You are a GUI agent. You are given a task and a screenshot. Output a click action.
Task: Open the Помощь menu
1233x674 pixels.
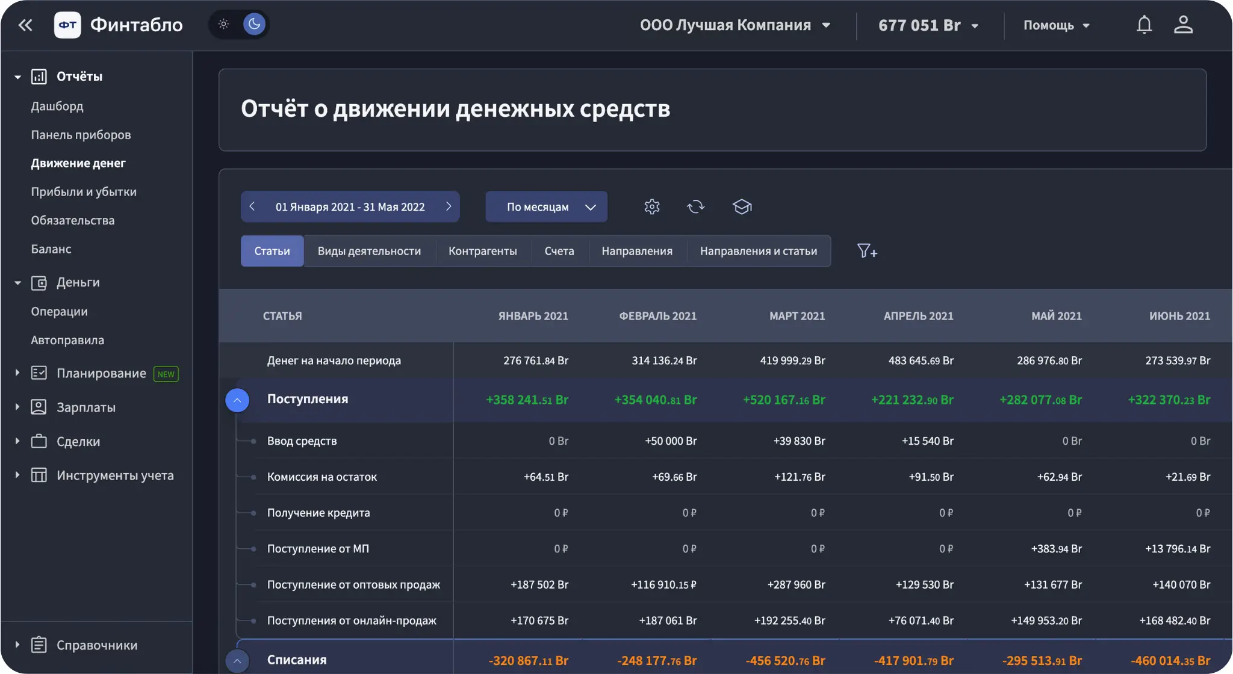pos(1057,25)
